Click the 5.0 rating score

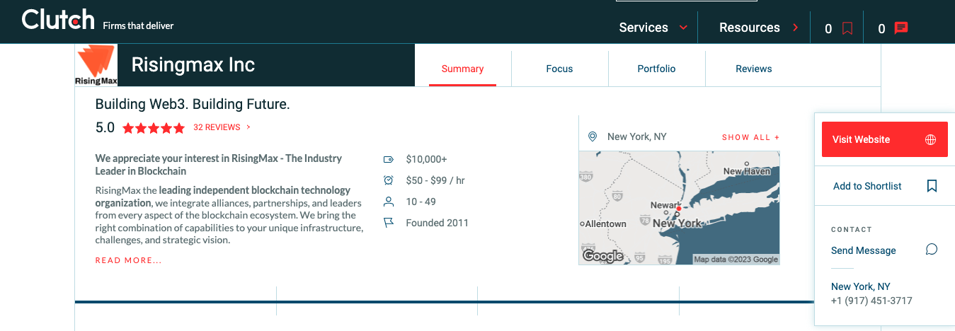click(x=105, y=128)
